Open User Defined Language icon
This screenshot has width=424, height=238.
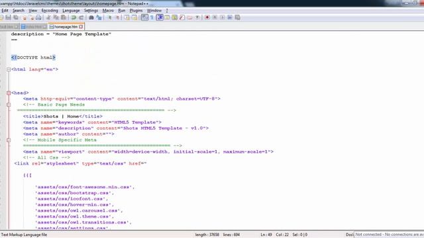[x=167, y=18]
